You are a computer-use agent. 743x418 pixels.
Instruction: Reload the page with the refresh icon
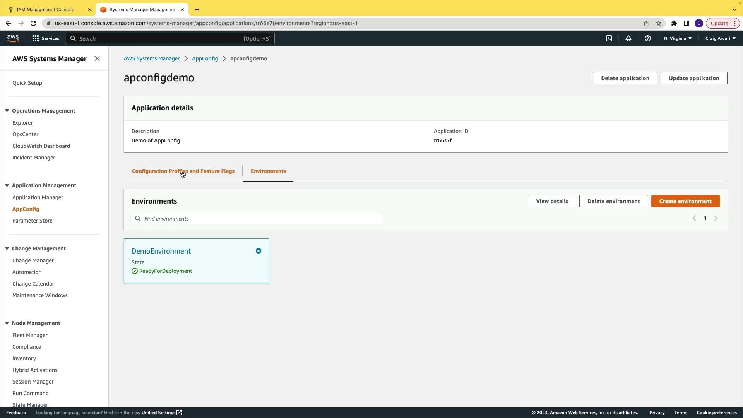[x=33, y=23]
